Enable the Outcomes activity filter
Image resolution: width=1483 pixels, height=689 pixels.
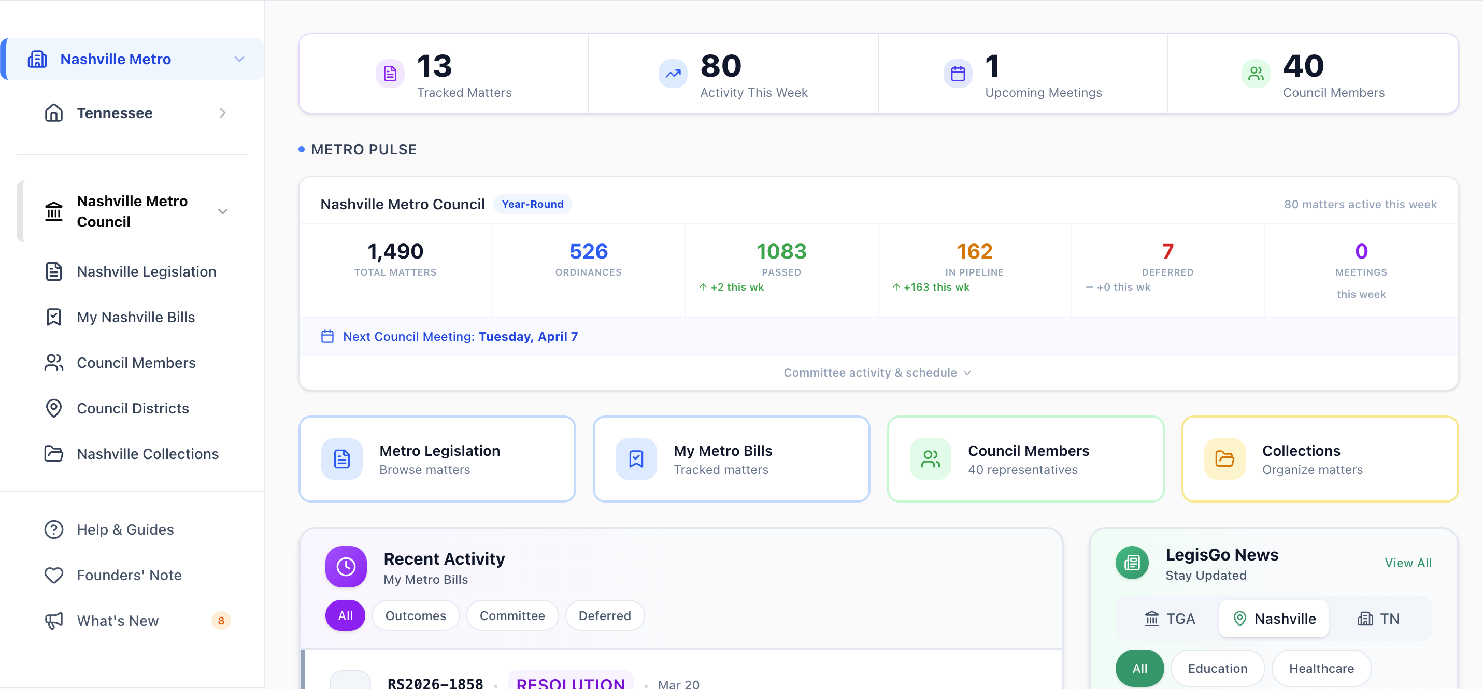[x=416, y=615]
